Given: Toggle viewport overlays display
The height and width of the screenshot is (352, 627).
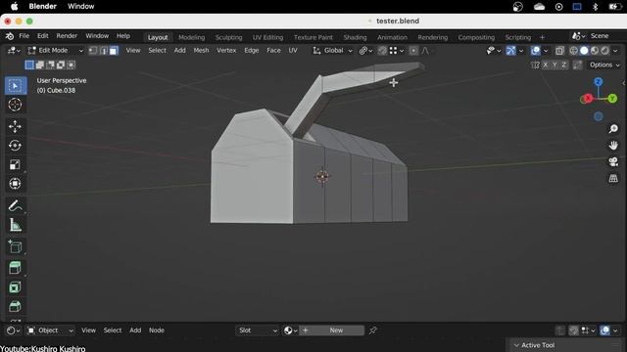Looking at the screenshot, I should [536, 51].
